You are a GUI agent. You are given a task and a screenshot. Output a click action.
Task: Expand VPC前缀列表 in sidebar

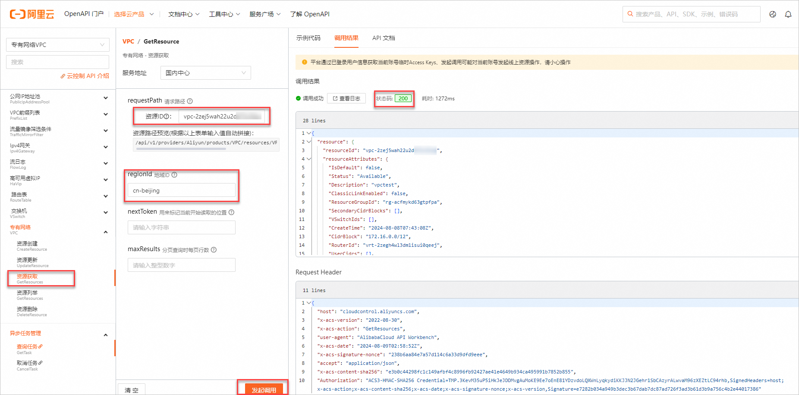point(106,115)
